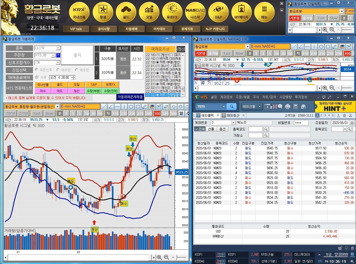Viewport: 356px width, 264px height.
Task: Click the 경제지표 button
Action: [187, 29]
